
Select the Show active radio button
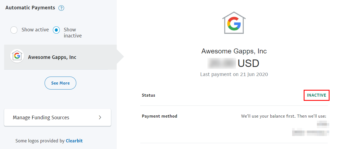[x=14, y=30]
